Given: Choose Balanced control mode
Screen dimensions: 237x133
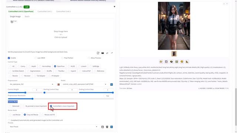Looking at the screenshot, I should [x=14, y=106].
